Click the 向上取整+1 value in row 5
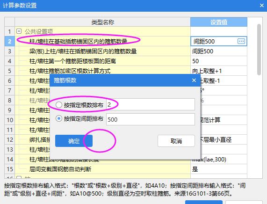This screenshot has width=267, height=204. (x=219, y=71)
